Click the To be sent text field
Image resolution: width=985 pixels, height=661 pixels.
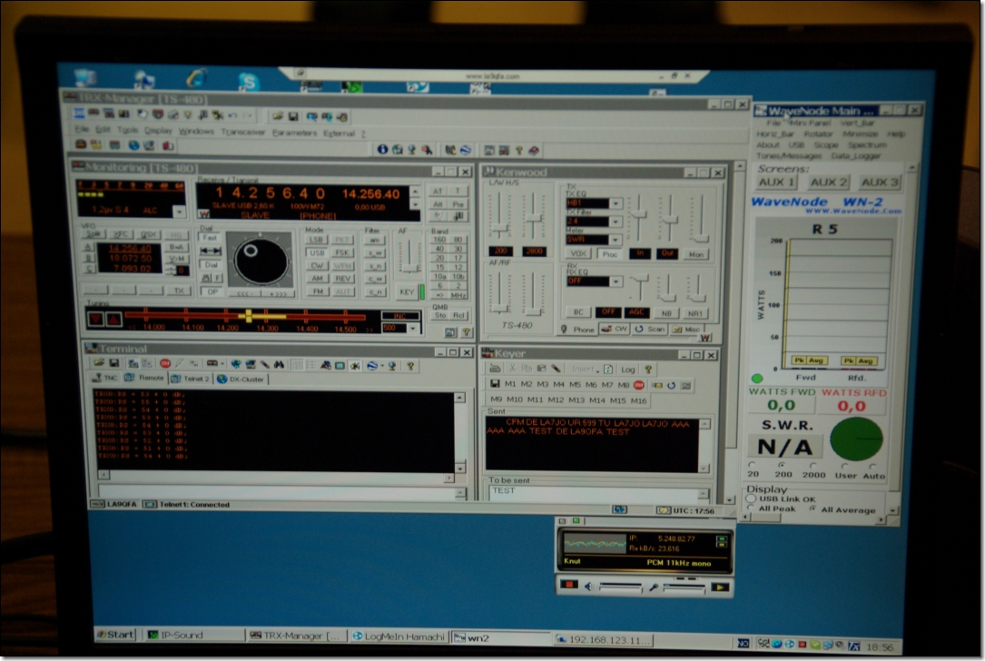[x=595, y=492]
